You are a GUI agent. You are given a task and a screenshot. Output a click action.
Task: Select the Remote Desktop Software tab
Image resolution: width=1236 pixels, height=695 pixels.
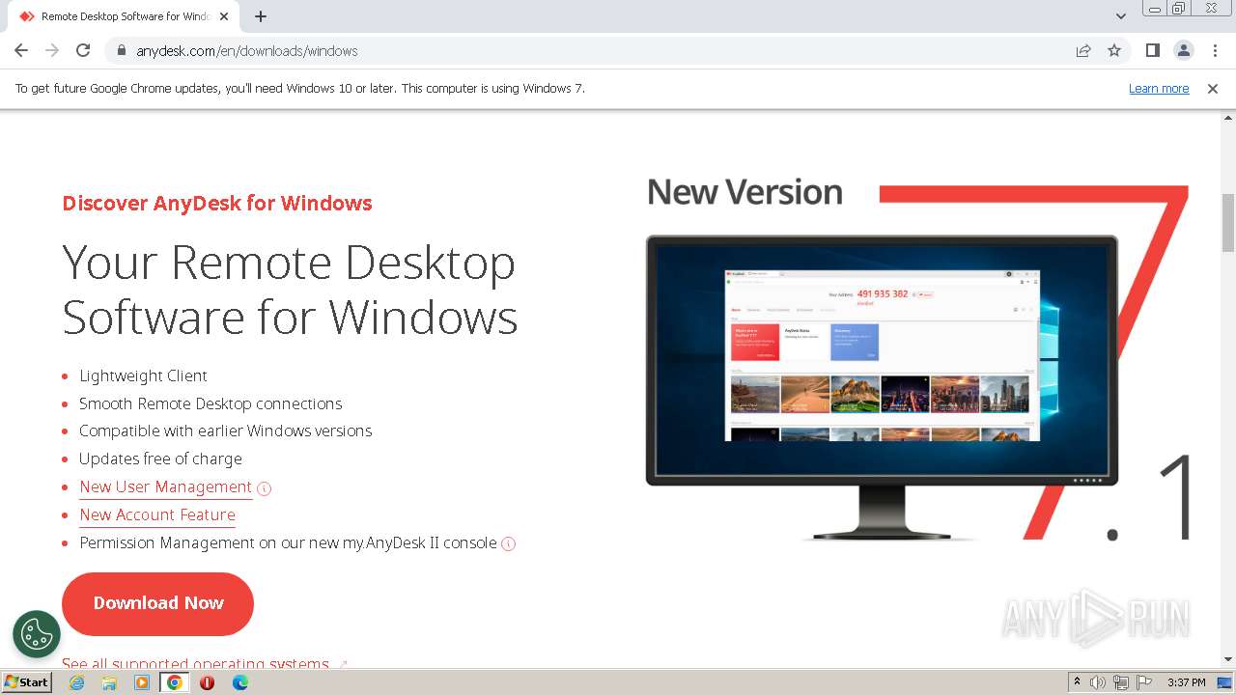point(124,16)
